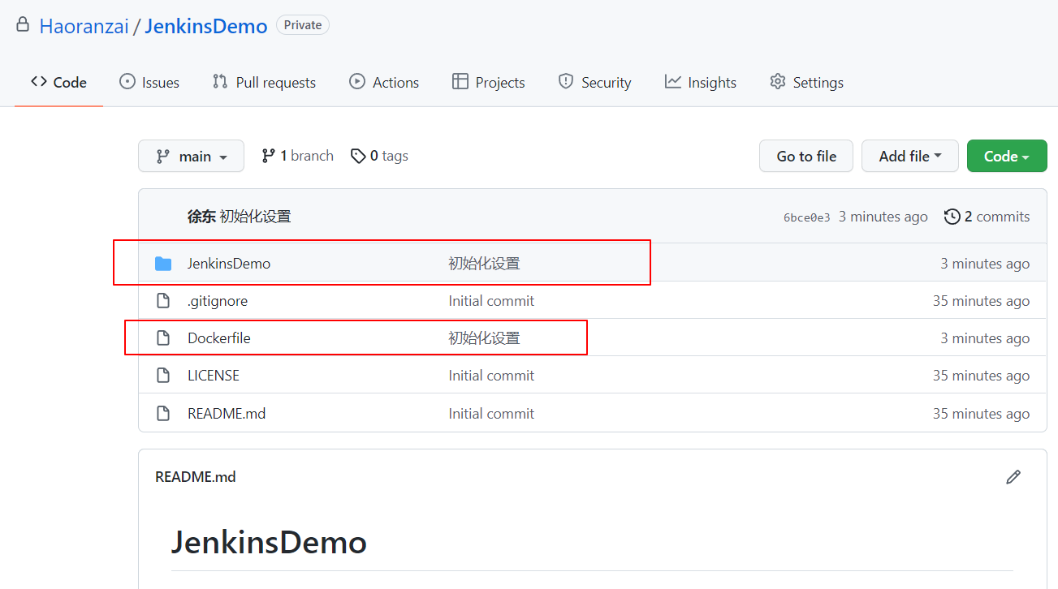The height and width of the screenshot is (589, 1058).
Task: View the Insights tab
Action: click(700, 82)
